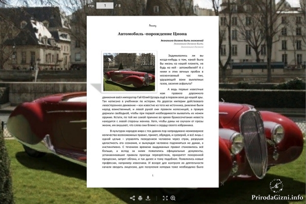Click the viewer title "Автомобиль - порождение Циона" at top left
Viewport: 306px width, 204px height.
pyautogui.click(x=42, y=6)
